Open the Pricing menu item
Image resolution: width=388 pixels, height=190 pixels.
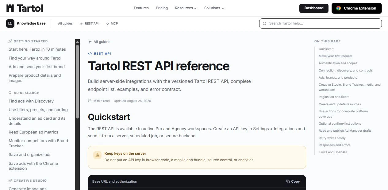[x=162, y=8]
